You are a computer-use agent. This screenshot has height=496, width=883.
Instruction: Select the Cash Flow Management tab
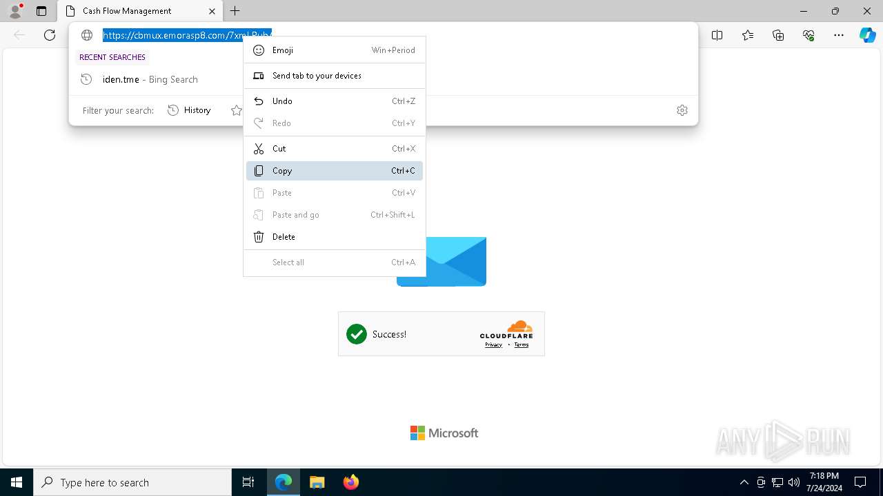click(x=140, y=11)
